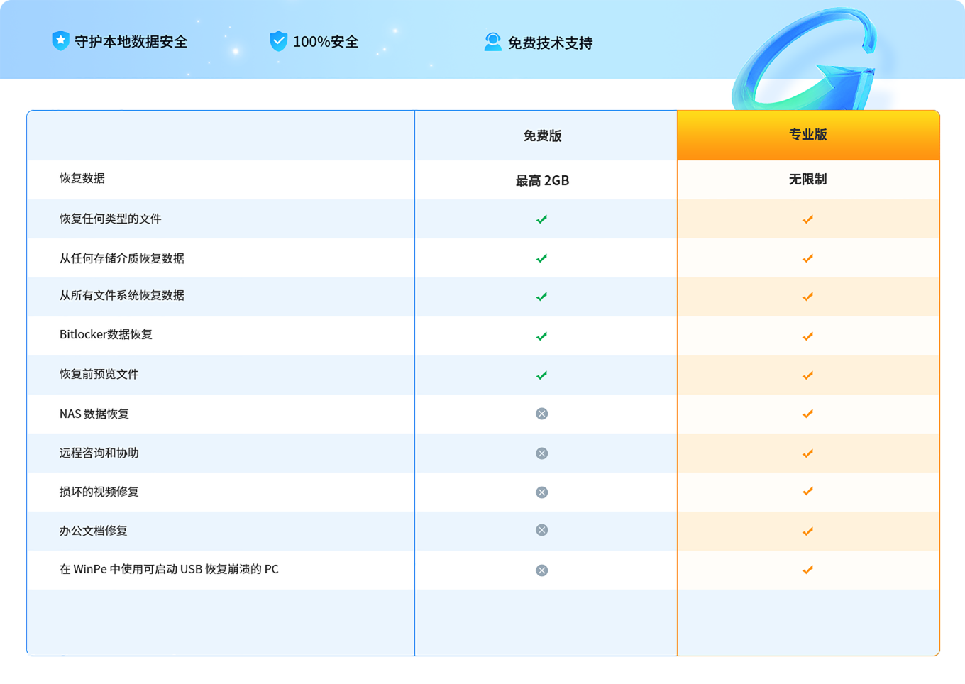Click gray cross for WinPe USB row in 免费版
Viewport: 965px width, 684px height.
[541, 570]
